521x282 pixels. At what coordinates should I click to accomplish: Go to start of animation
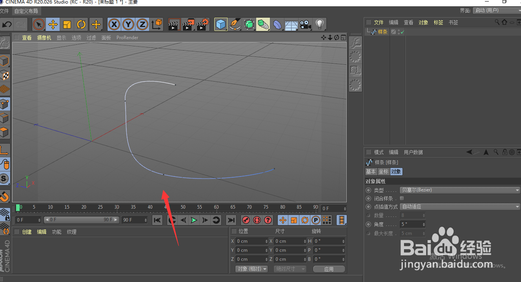pyautogui.click(x=157, y=220)
